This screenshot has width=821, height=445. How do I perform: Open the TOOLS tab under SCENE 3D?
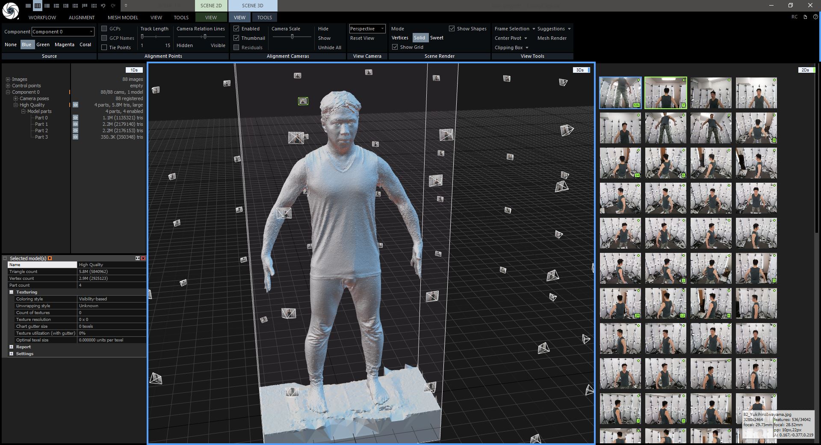pos(264,18)
